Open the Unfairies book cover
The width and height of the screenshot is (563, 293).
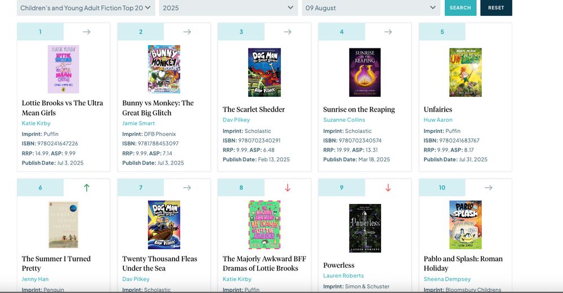pyautogui.click(x=466, y=72)
